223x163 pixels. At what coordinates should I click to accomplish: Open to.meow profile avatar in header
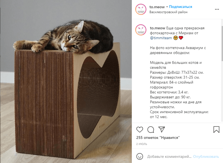pyautogui.click(x=141, y=9)
